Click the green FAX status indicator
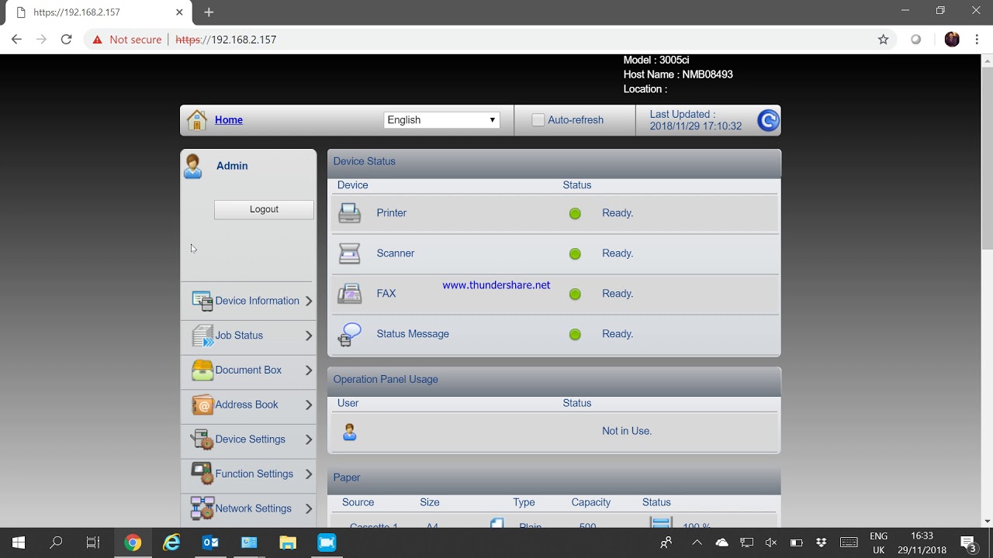 tap(575, 294)
